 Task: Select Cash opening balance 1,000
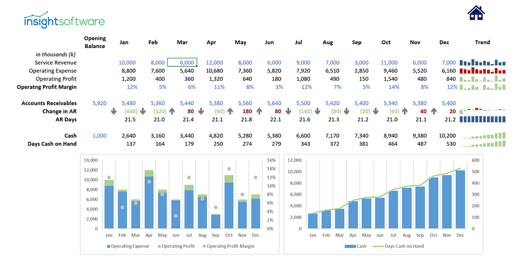point(99,136)
